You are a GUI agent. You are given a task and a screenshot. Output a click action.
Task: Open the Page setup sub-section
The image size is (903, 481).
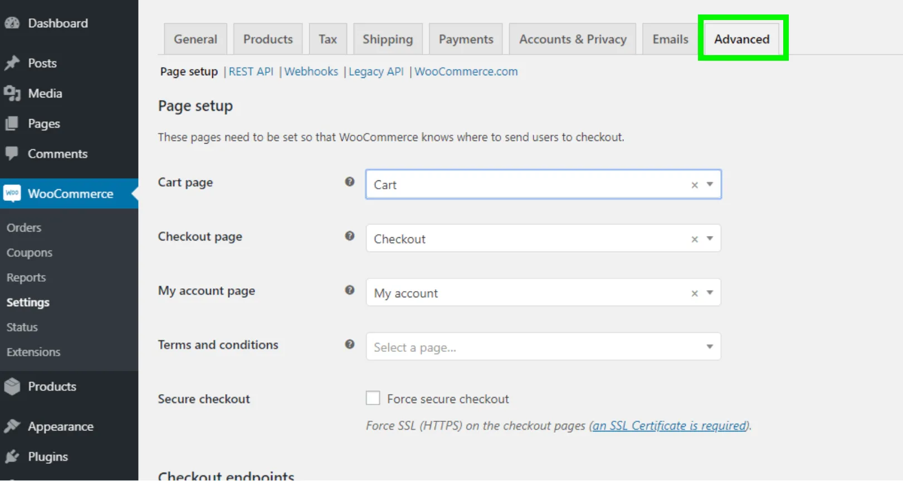pyautogui.click(x=189, y=71)
